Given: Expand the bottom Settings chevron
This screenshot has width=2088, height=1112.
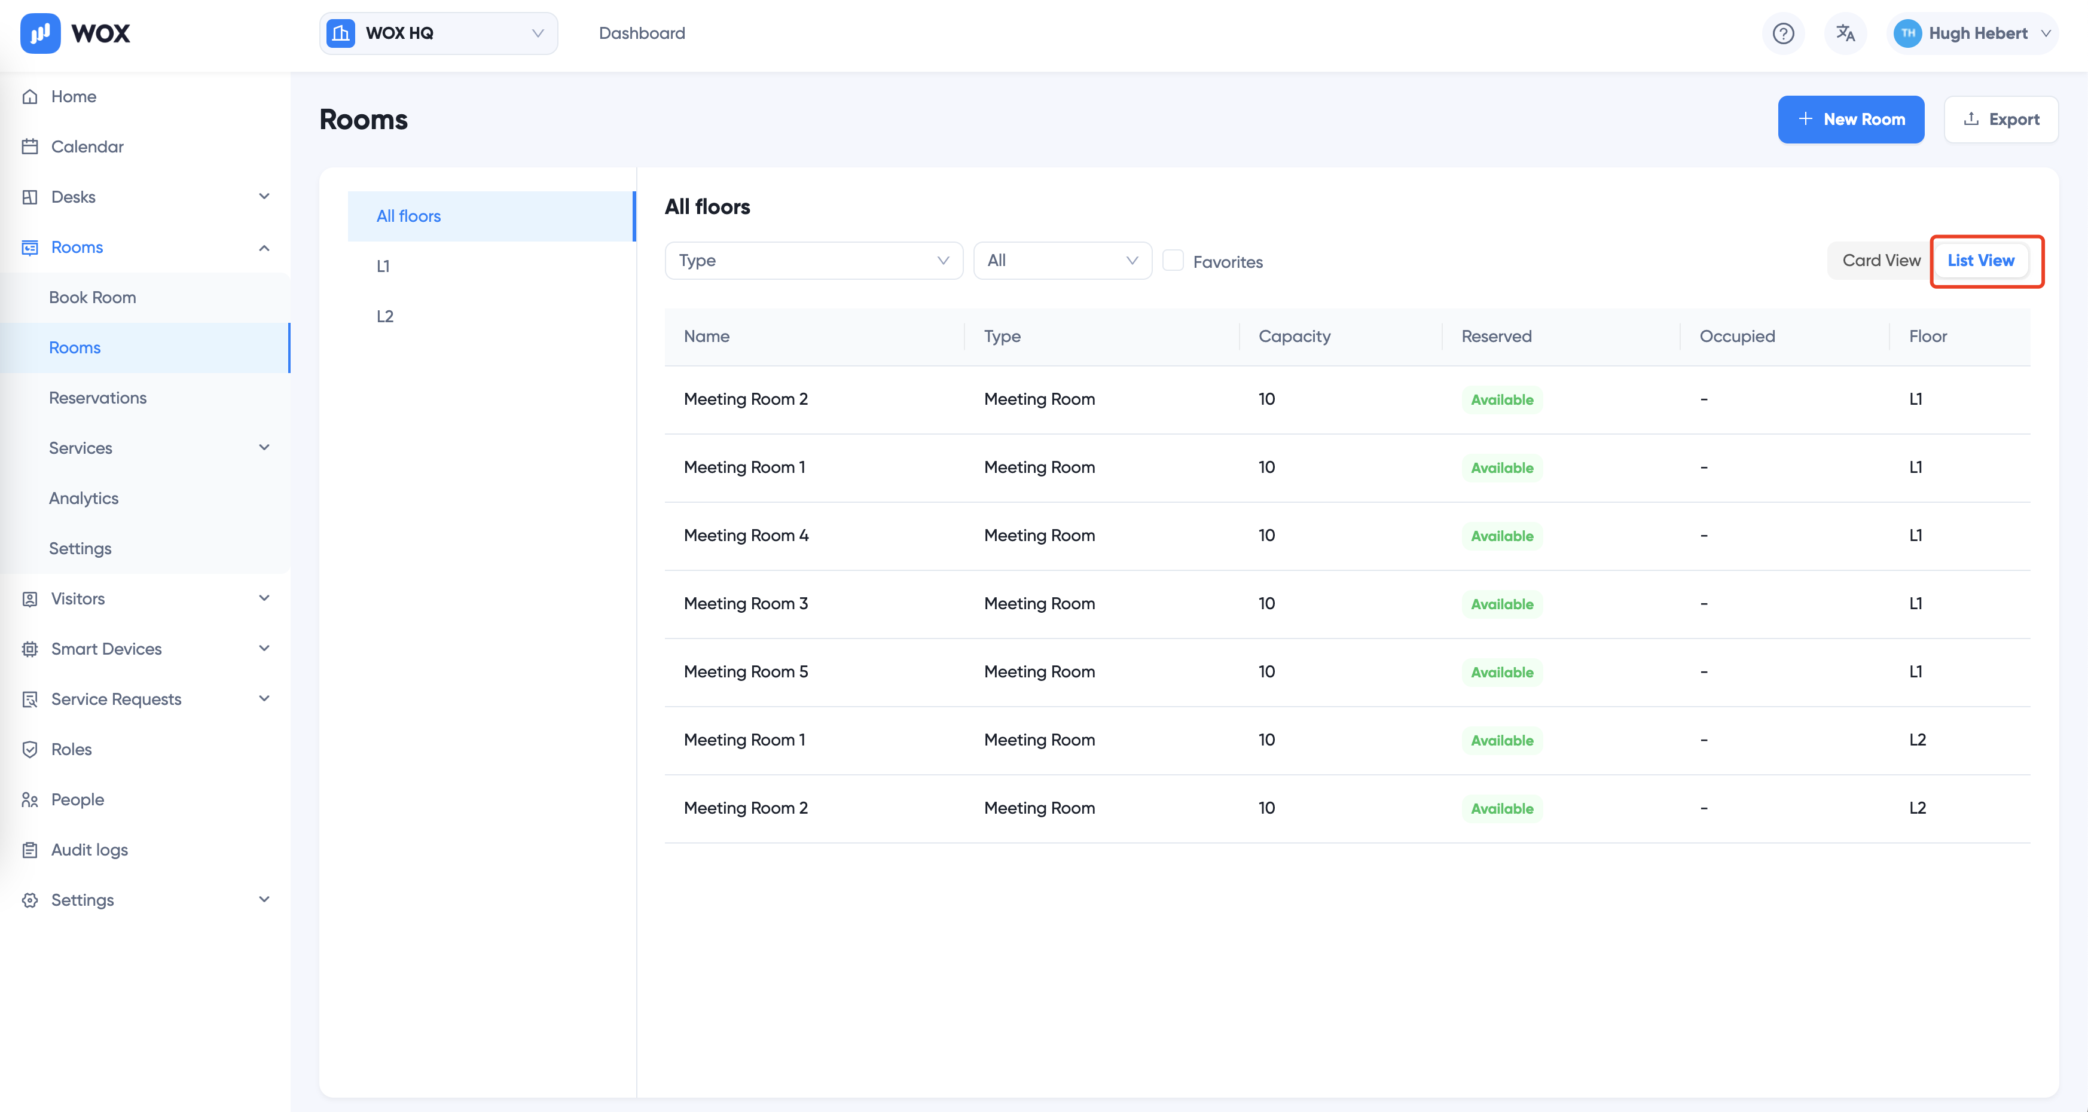Looking at the screenshot, I should 264,900.
